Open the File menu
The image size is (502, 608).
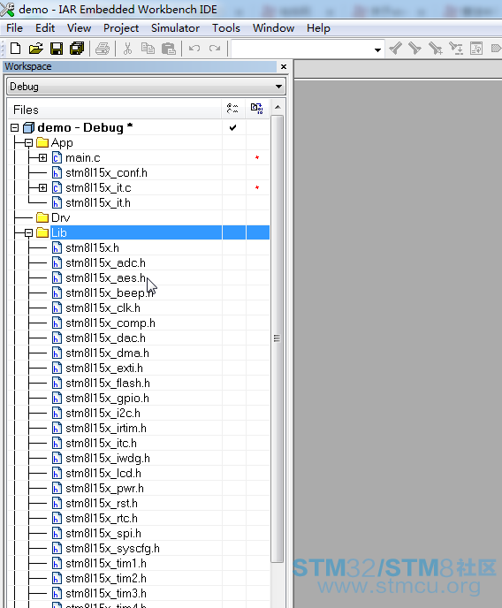tap(14, 28)
